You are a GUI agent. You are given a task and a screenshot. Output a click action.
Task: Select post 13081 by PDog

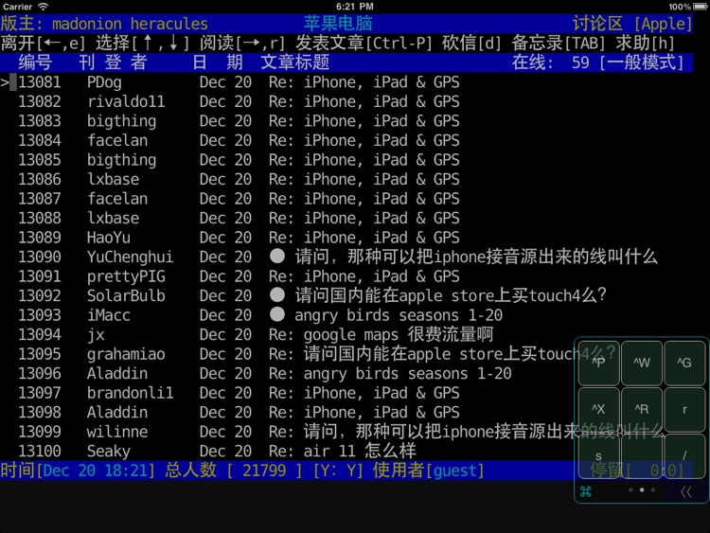pyautogui.click(x=346, y=82)
